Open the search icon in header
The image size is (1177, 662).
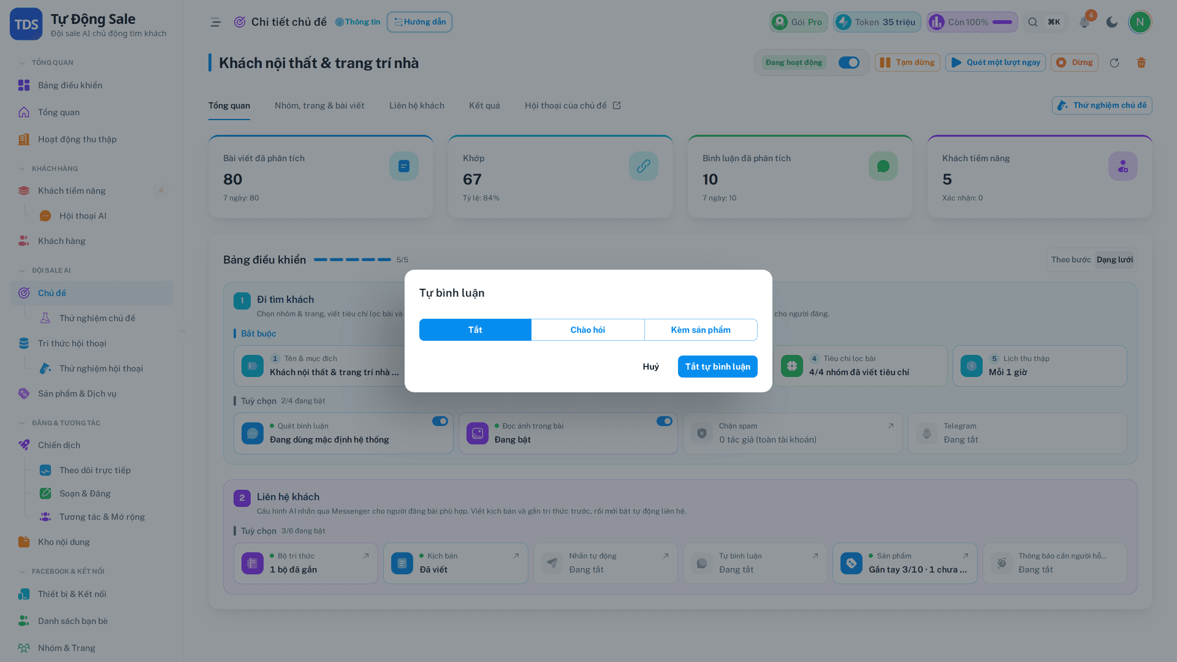1033,22
